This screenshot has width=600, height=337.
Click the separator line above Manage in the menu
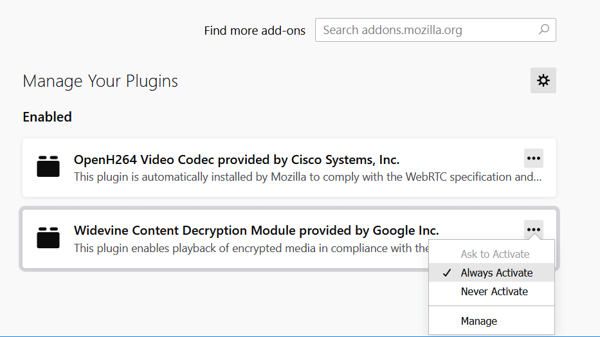coord(491,306)
